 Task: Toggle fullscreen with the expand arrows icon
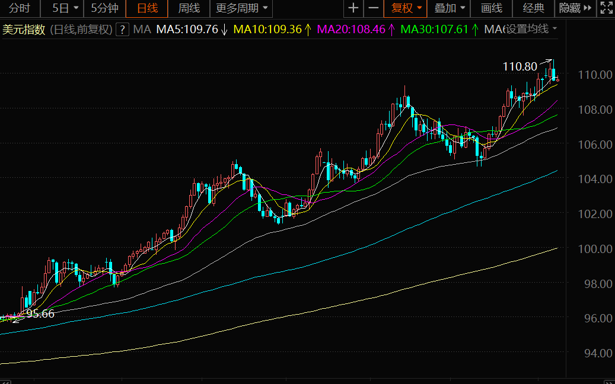point(606,8)
